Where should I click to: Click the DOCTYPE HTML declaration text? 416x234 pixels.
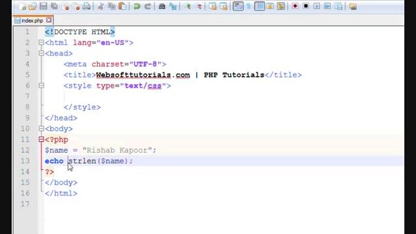pyautogui.click(x=80, y=32)
